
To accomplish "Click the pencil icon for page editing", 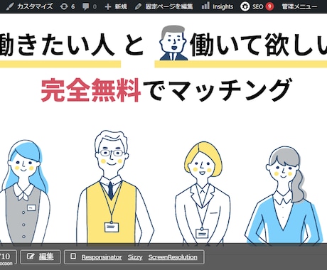I will click(x=138, y=6).
